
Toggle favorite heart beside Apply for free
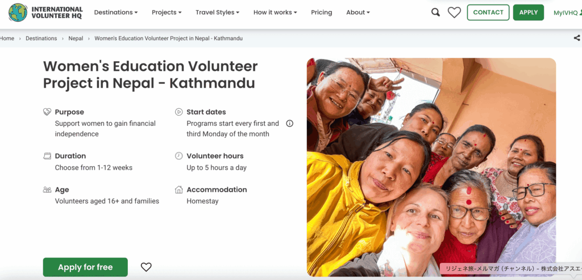(146, 267)
